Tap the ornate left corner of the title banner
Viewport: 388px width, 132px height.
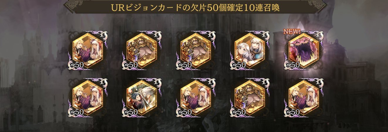72,6
